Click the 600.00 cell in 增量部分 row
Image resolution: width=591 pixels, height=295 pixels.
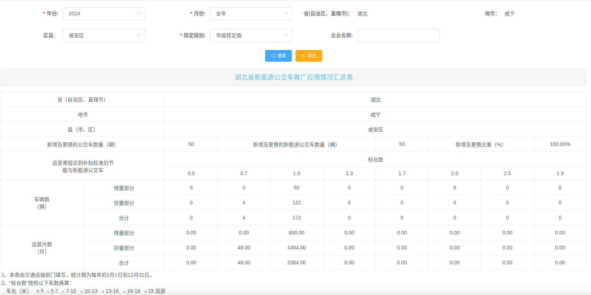click(x=297, y=233)
